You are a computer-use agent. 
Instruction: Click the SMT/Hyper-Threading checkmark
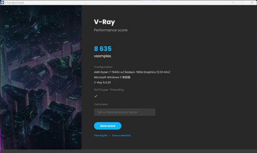click(96, 96)
